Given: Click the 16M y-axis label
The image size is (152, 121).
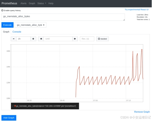Looking at the screenshot, I should 8,51.
